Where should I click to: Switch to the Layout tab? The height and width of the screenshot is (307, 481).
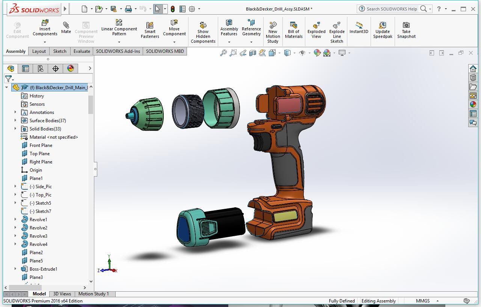(39, 51)
